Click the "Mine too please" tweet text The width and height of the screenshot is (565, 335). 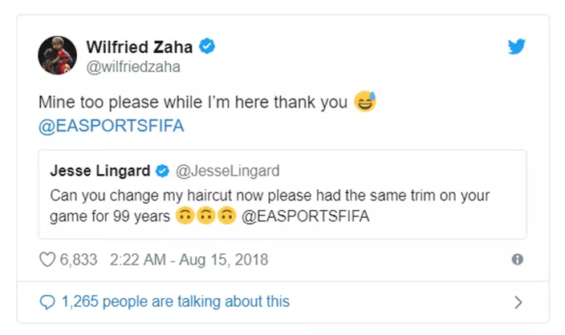click(x=193, y=103)
